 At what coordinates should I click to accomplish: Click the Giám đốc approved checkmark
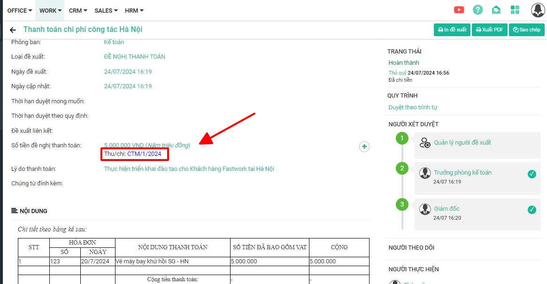532,210
